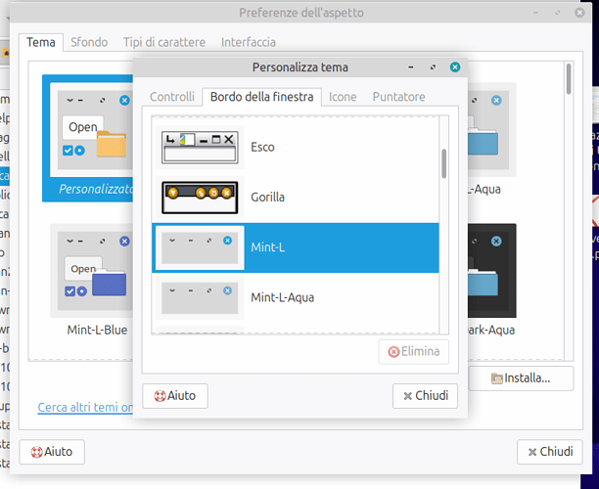This screenshot has width=599, height=489.
Task: Click Chiudi in the Personalizza tema dialog
Action: (425, 396)
